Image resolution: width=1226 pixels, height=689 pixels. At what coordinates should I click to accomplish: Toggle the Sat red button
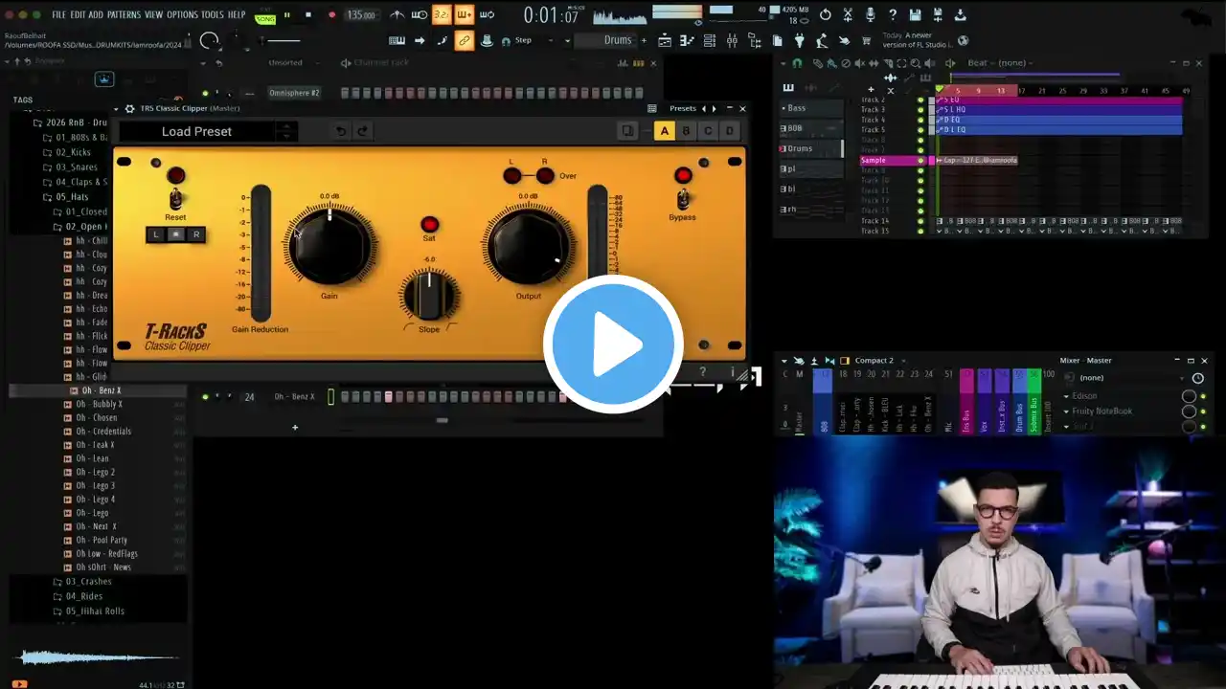429,224
